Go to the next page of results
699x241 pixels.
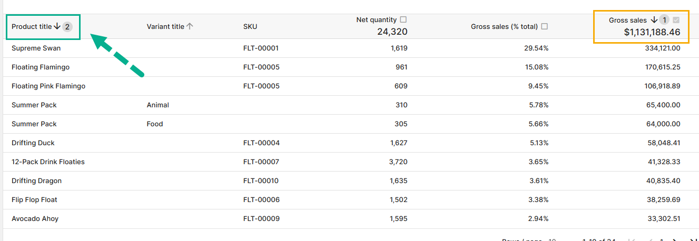(x=674, y=239)
